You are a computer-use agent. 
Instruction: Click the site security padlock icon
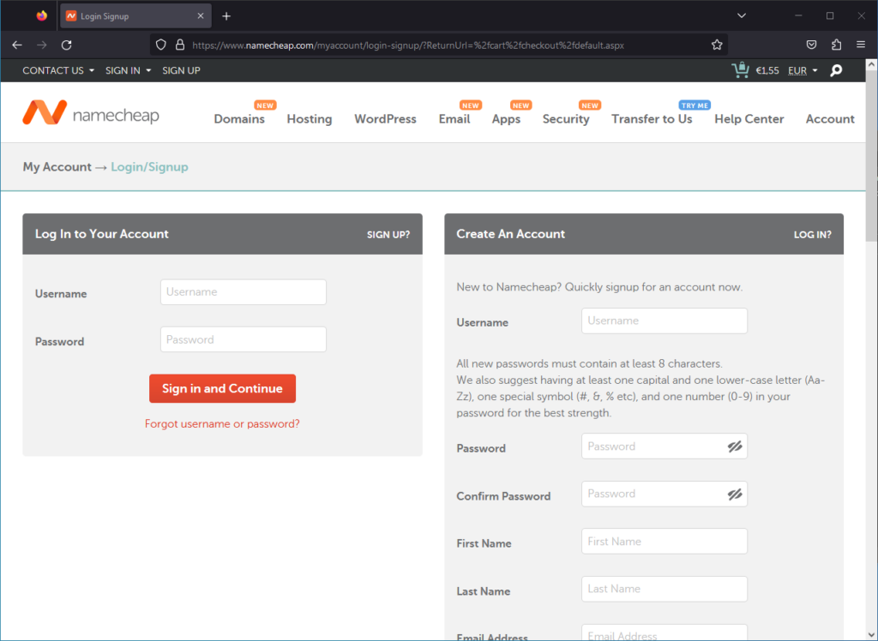click(x=180, y=45)
